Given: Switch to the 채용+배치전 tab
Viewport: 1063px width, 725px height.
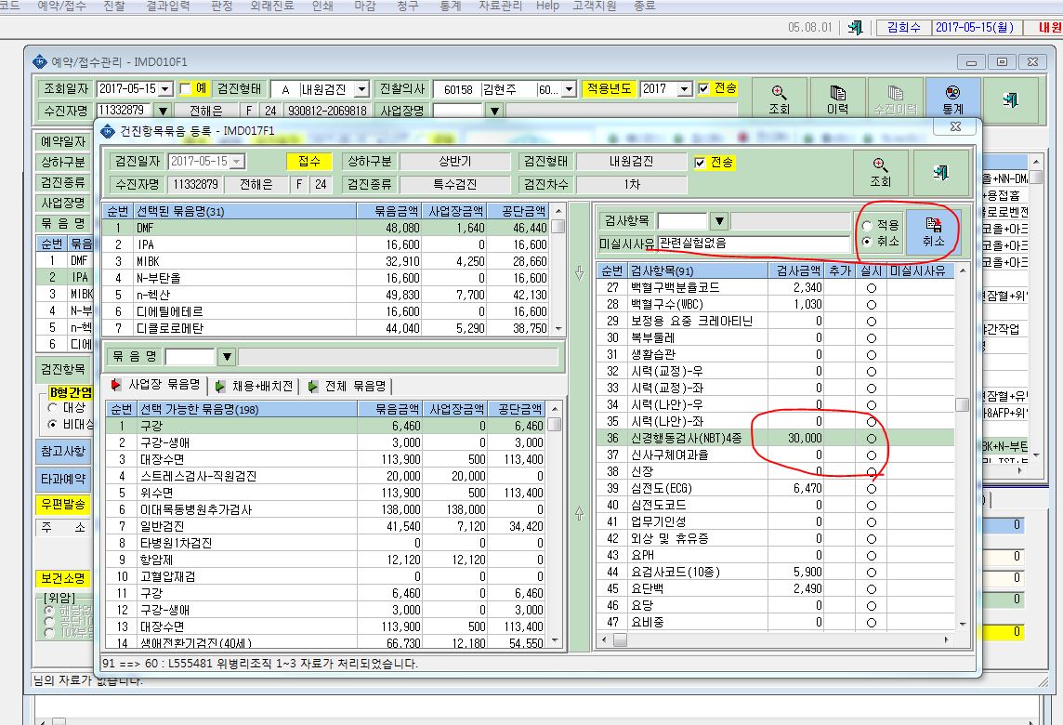Looking at the screenshot, I should [255, 386].
